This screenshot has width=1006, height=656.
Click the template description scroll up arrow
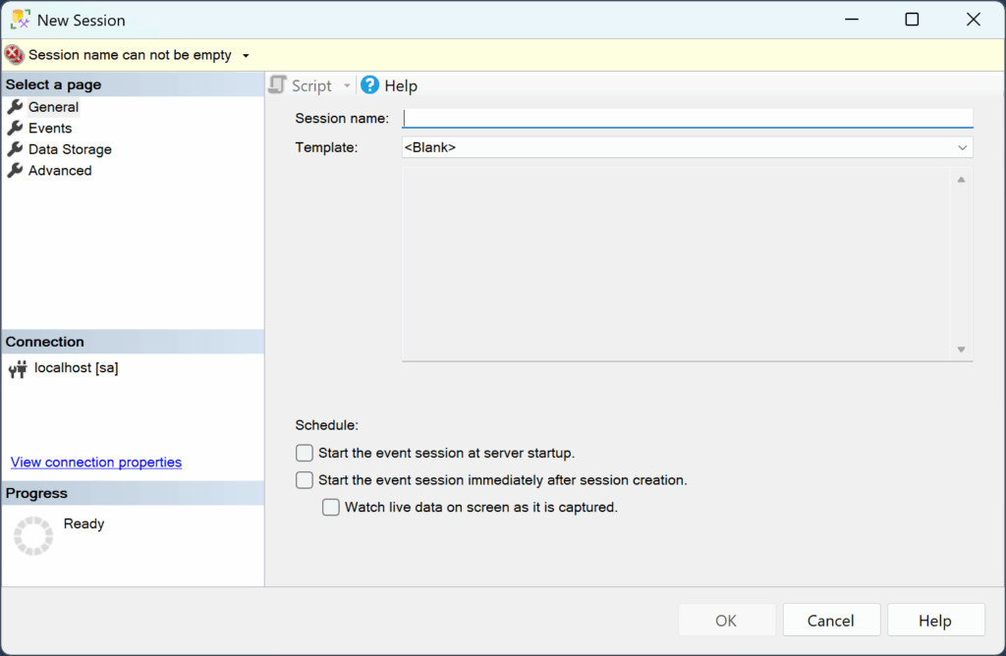click(x=961, y=180)
